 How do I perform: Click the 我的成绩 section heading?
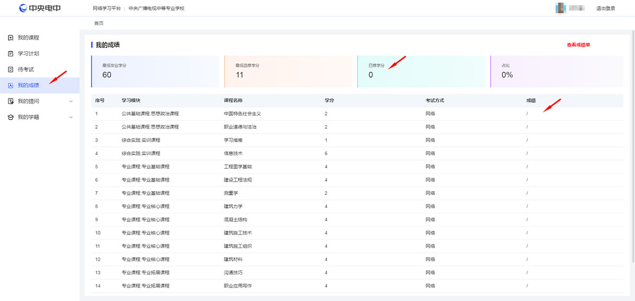click(107, 45)
